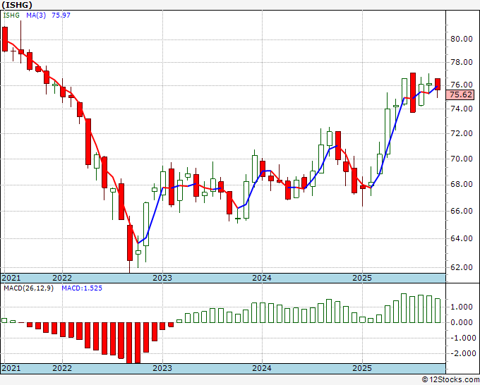
Task: Click 2025 on the price chart timeline
Action: click(362, 278)
